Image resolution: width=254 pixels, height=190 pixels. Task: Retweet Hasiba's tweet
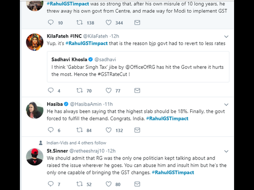point(80,130)
